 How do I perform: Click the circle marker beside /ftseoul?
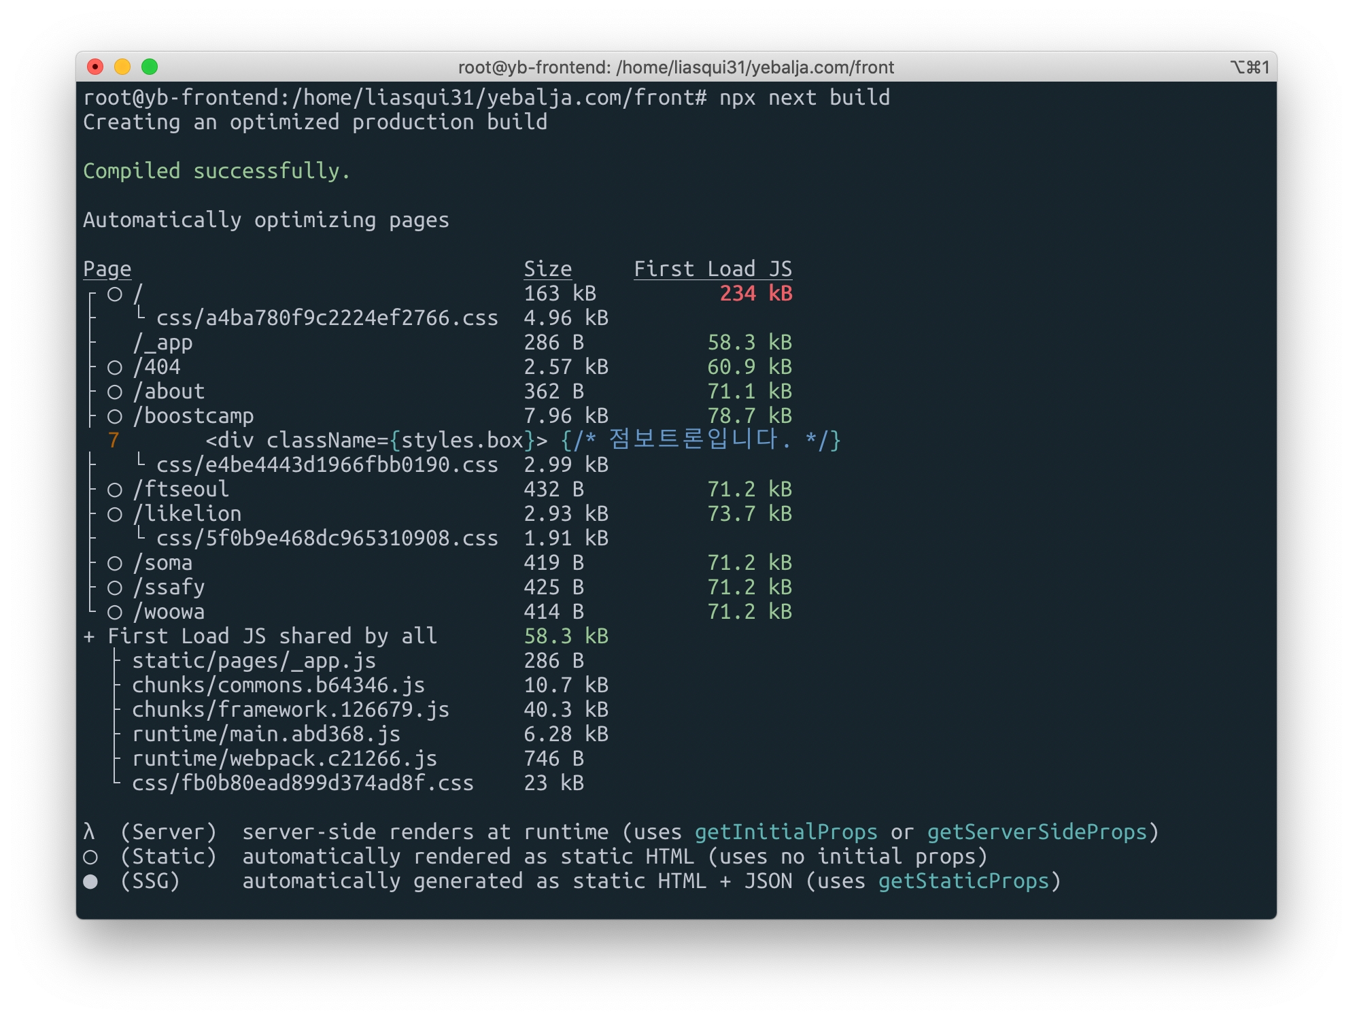(x=115, y=490)
